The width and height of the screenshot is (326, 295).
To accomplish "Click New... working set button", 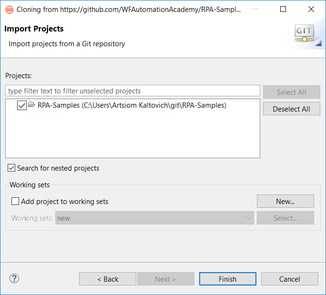I will pyautogui.click(x=285, y=201).
